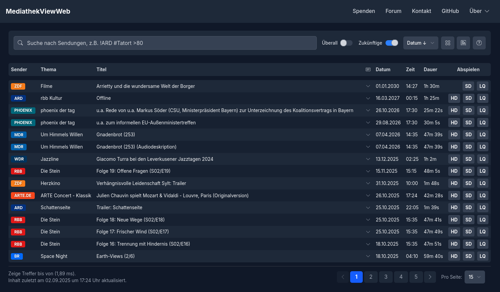
Task: Click the Titel column header
Action: (101, 70)
